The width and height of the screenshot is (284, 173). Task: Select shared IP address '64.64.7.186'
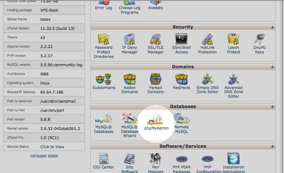[x=52, y=92]
